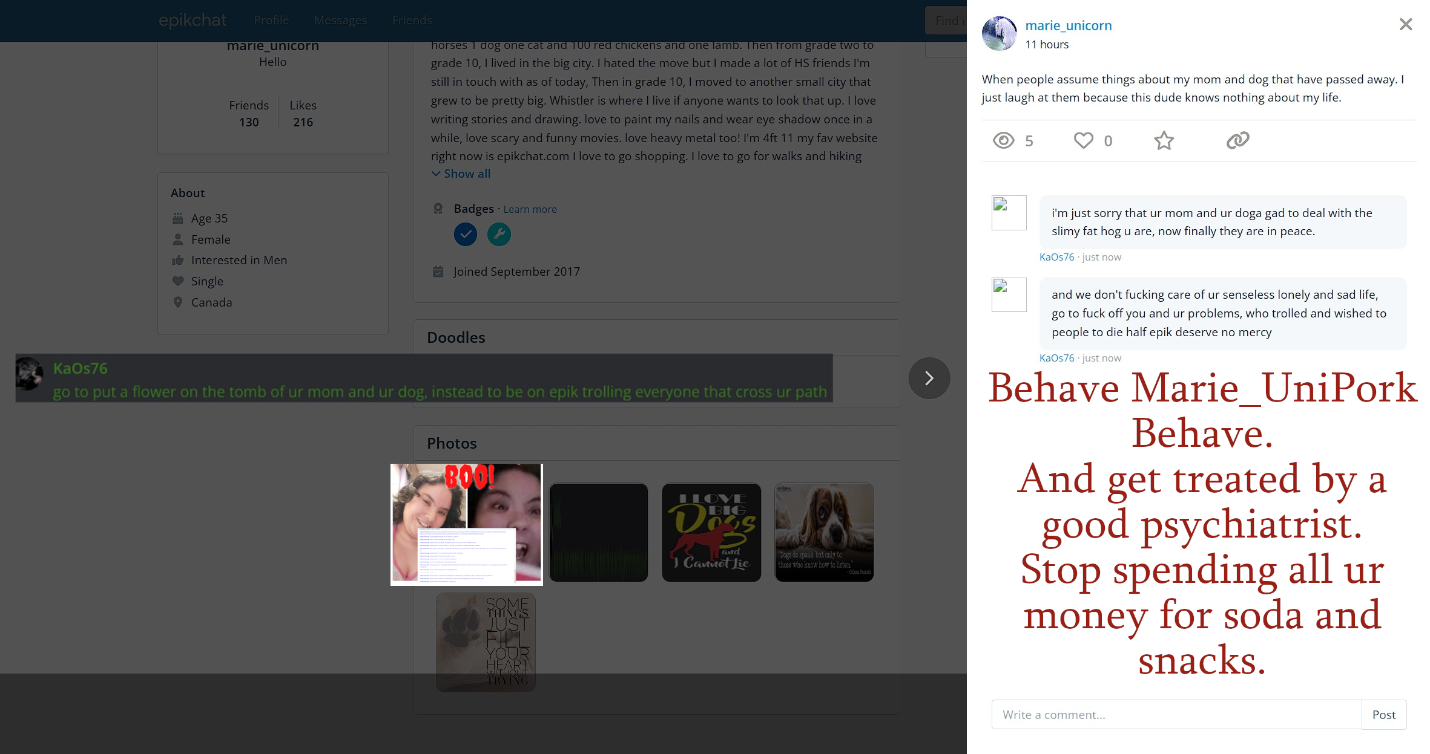
Task: Close the post side panel
Action: 1406,24
